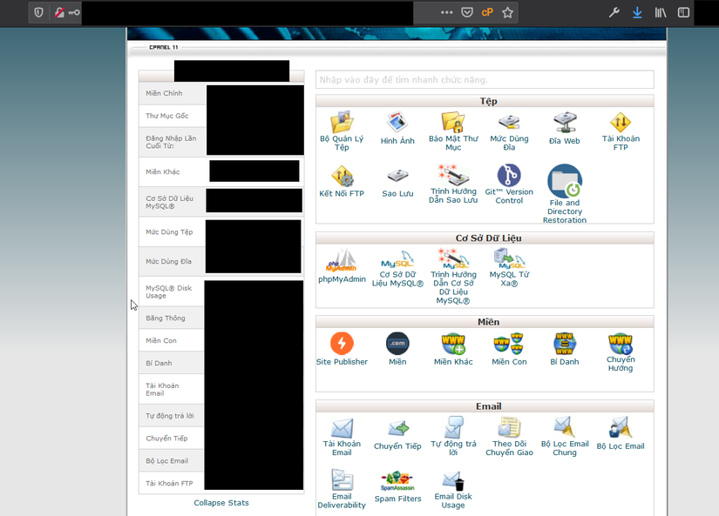Screen dimensions: 719x516
Task: Click the Thư Mục Gốc stat row label
Action: click(167, 116)
